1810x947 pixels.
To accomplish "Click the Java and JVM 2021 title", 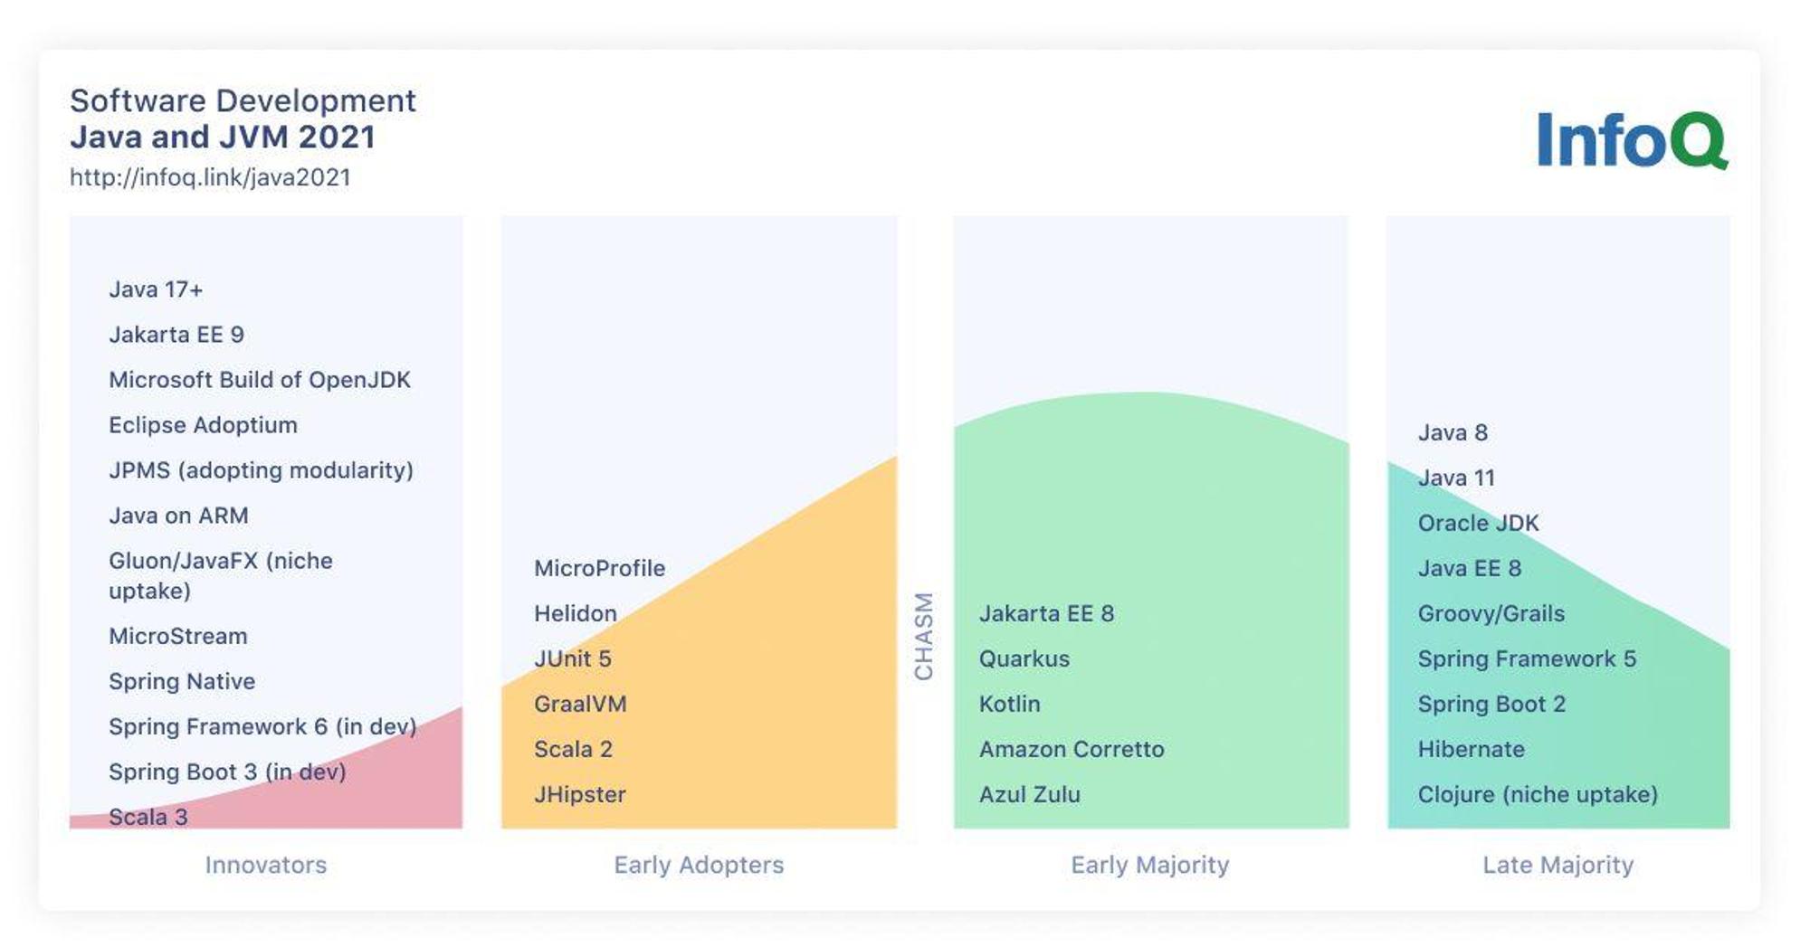I will (x=223, y=137).
